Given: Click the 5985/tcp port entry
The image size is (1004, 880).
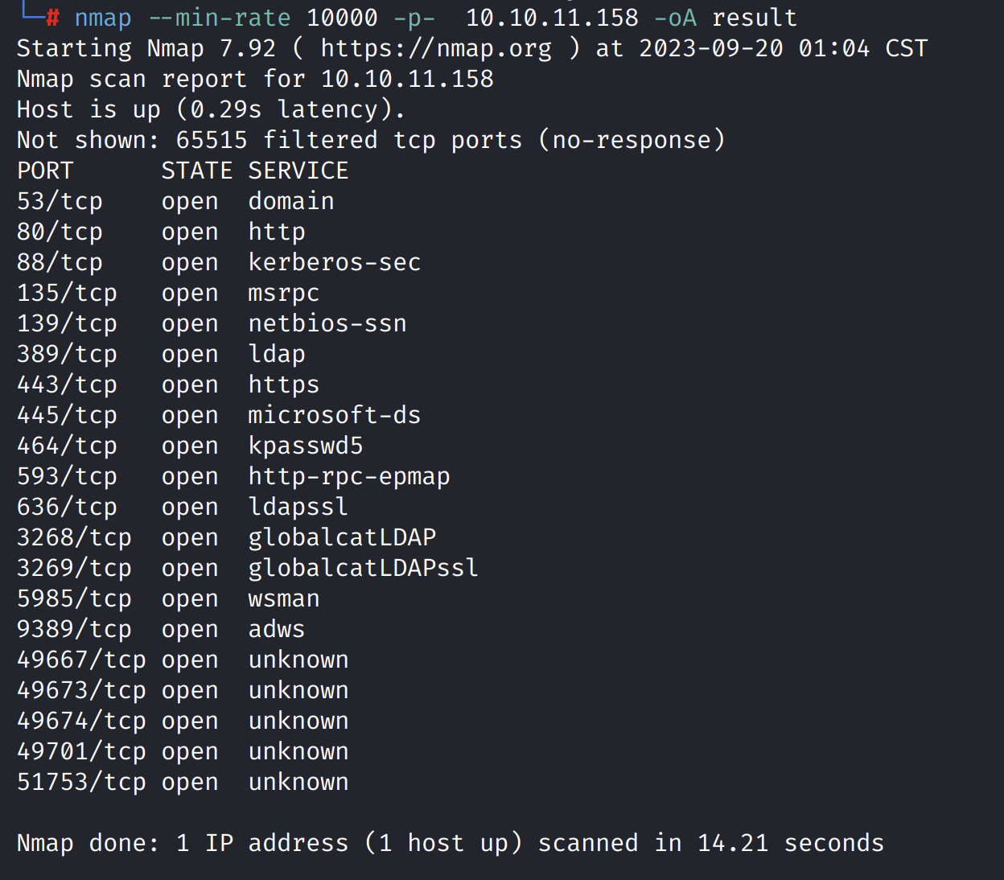Looking at the screenshot, I should pyautogui.click(x=74, y=598).
